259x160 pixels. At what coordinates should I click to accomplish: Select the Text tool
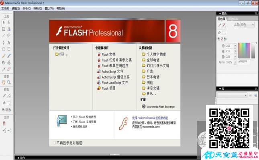(x=9, y=43)
